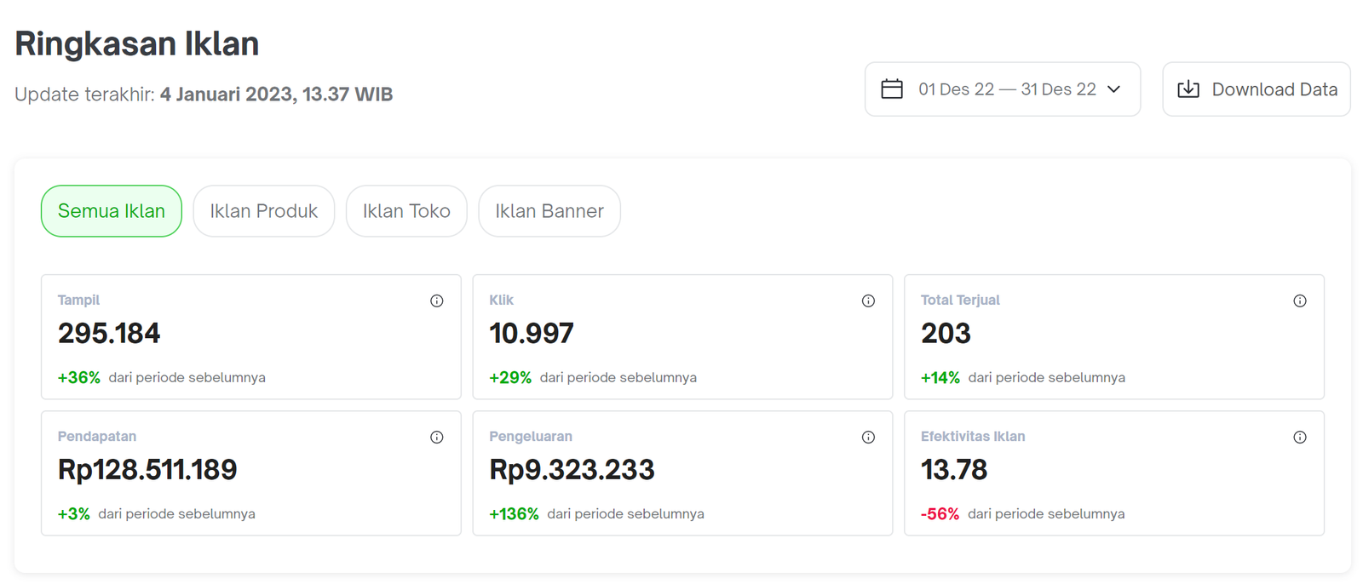Image resolution: width=1363 pixels, height=584 pixels.
Task: Click the -56% change on Efektivitas Iklan
Action: point(940,514)
